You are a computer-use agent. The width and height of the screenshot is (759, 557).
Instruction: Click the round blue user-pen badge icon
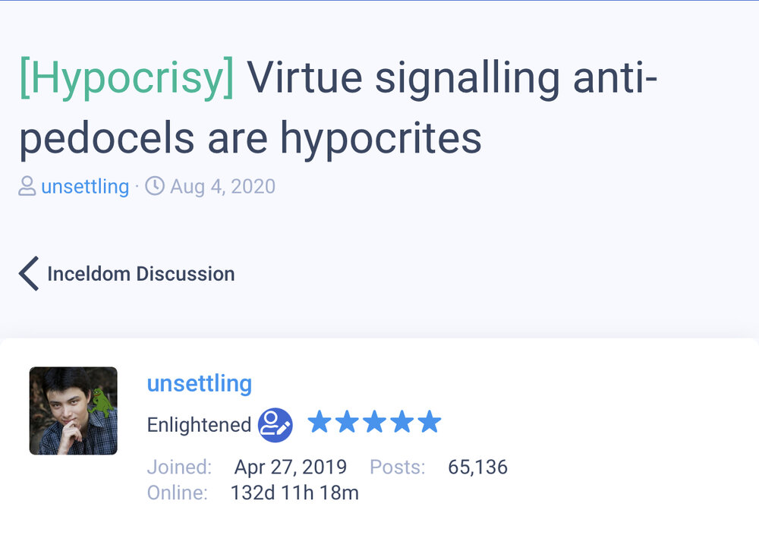(x=275, y=425)
